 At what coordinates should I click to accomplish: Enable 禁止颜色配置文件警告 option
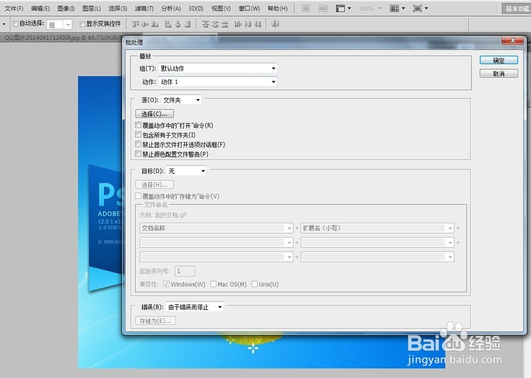pos(138,154)
